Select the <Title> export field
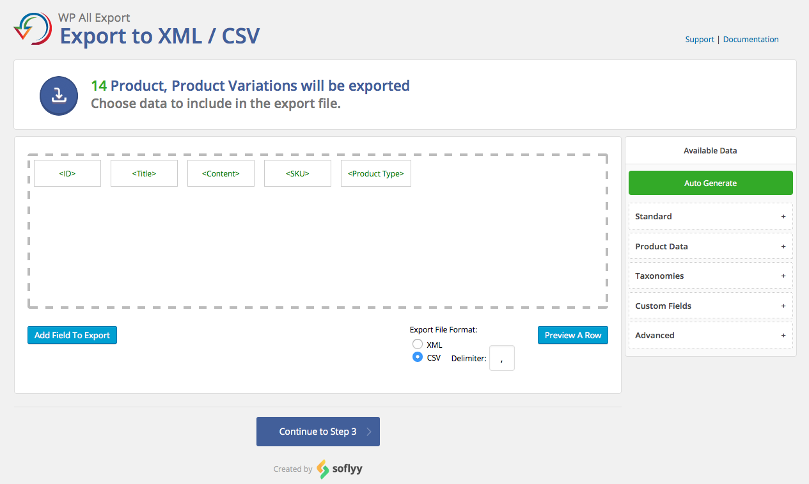Viewport: 809px width, 484px height. point(144,173)
